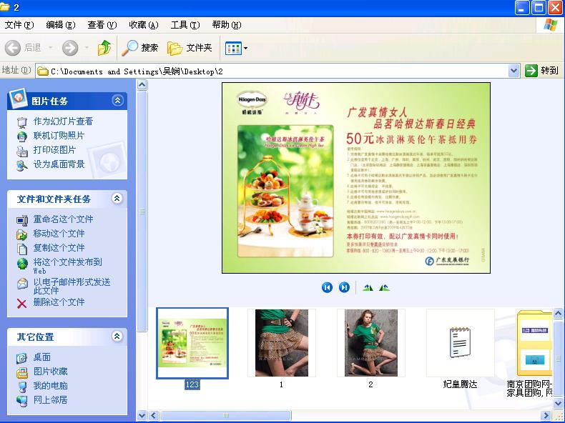Show previous image in filmstrip
The image size is (565, 423).
pos(327,287)
